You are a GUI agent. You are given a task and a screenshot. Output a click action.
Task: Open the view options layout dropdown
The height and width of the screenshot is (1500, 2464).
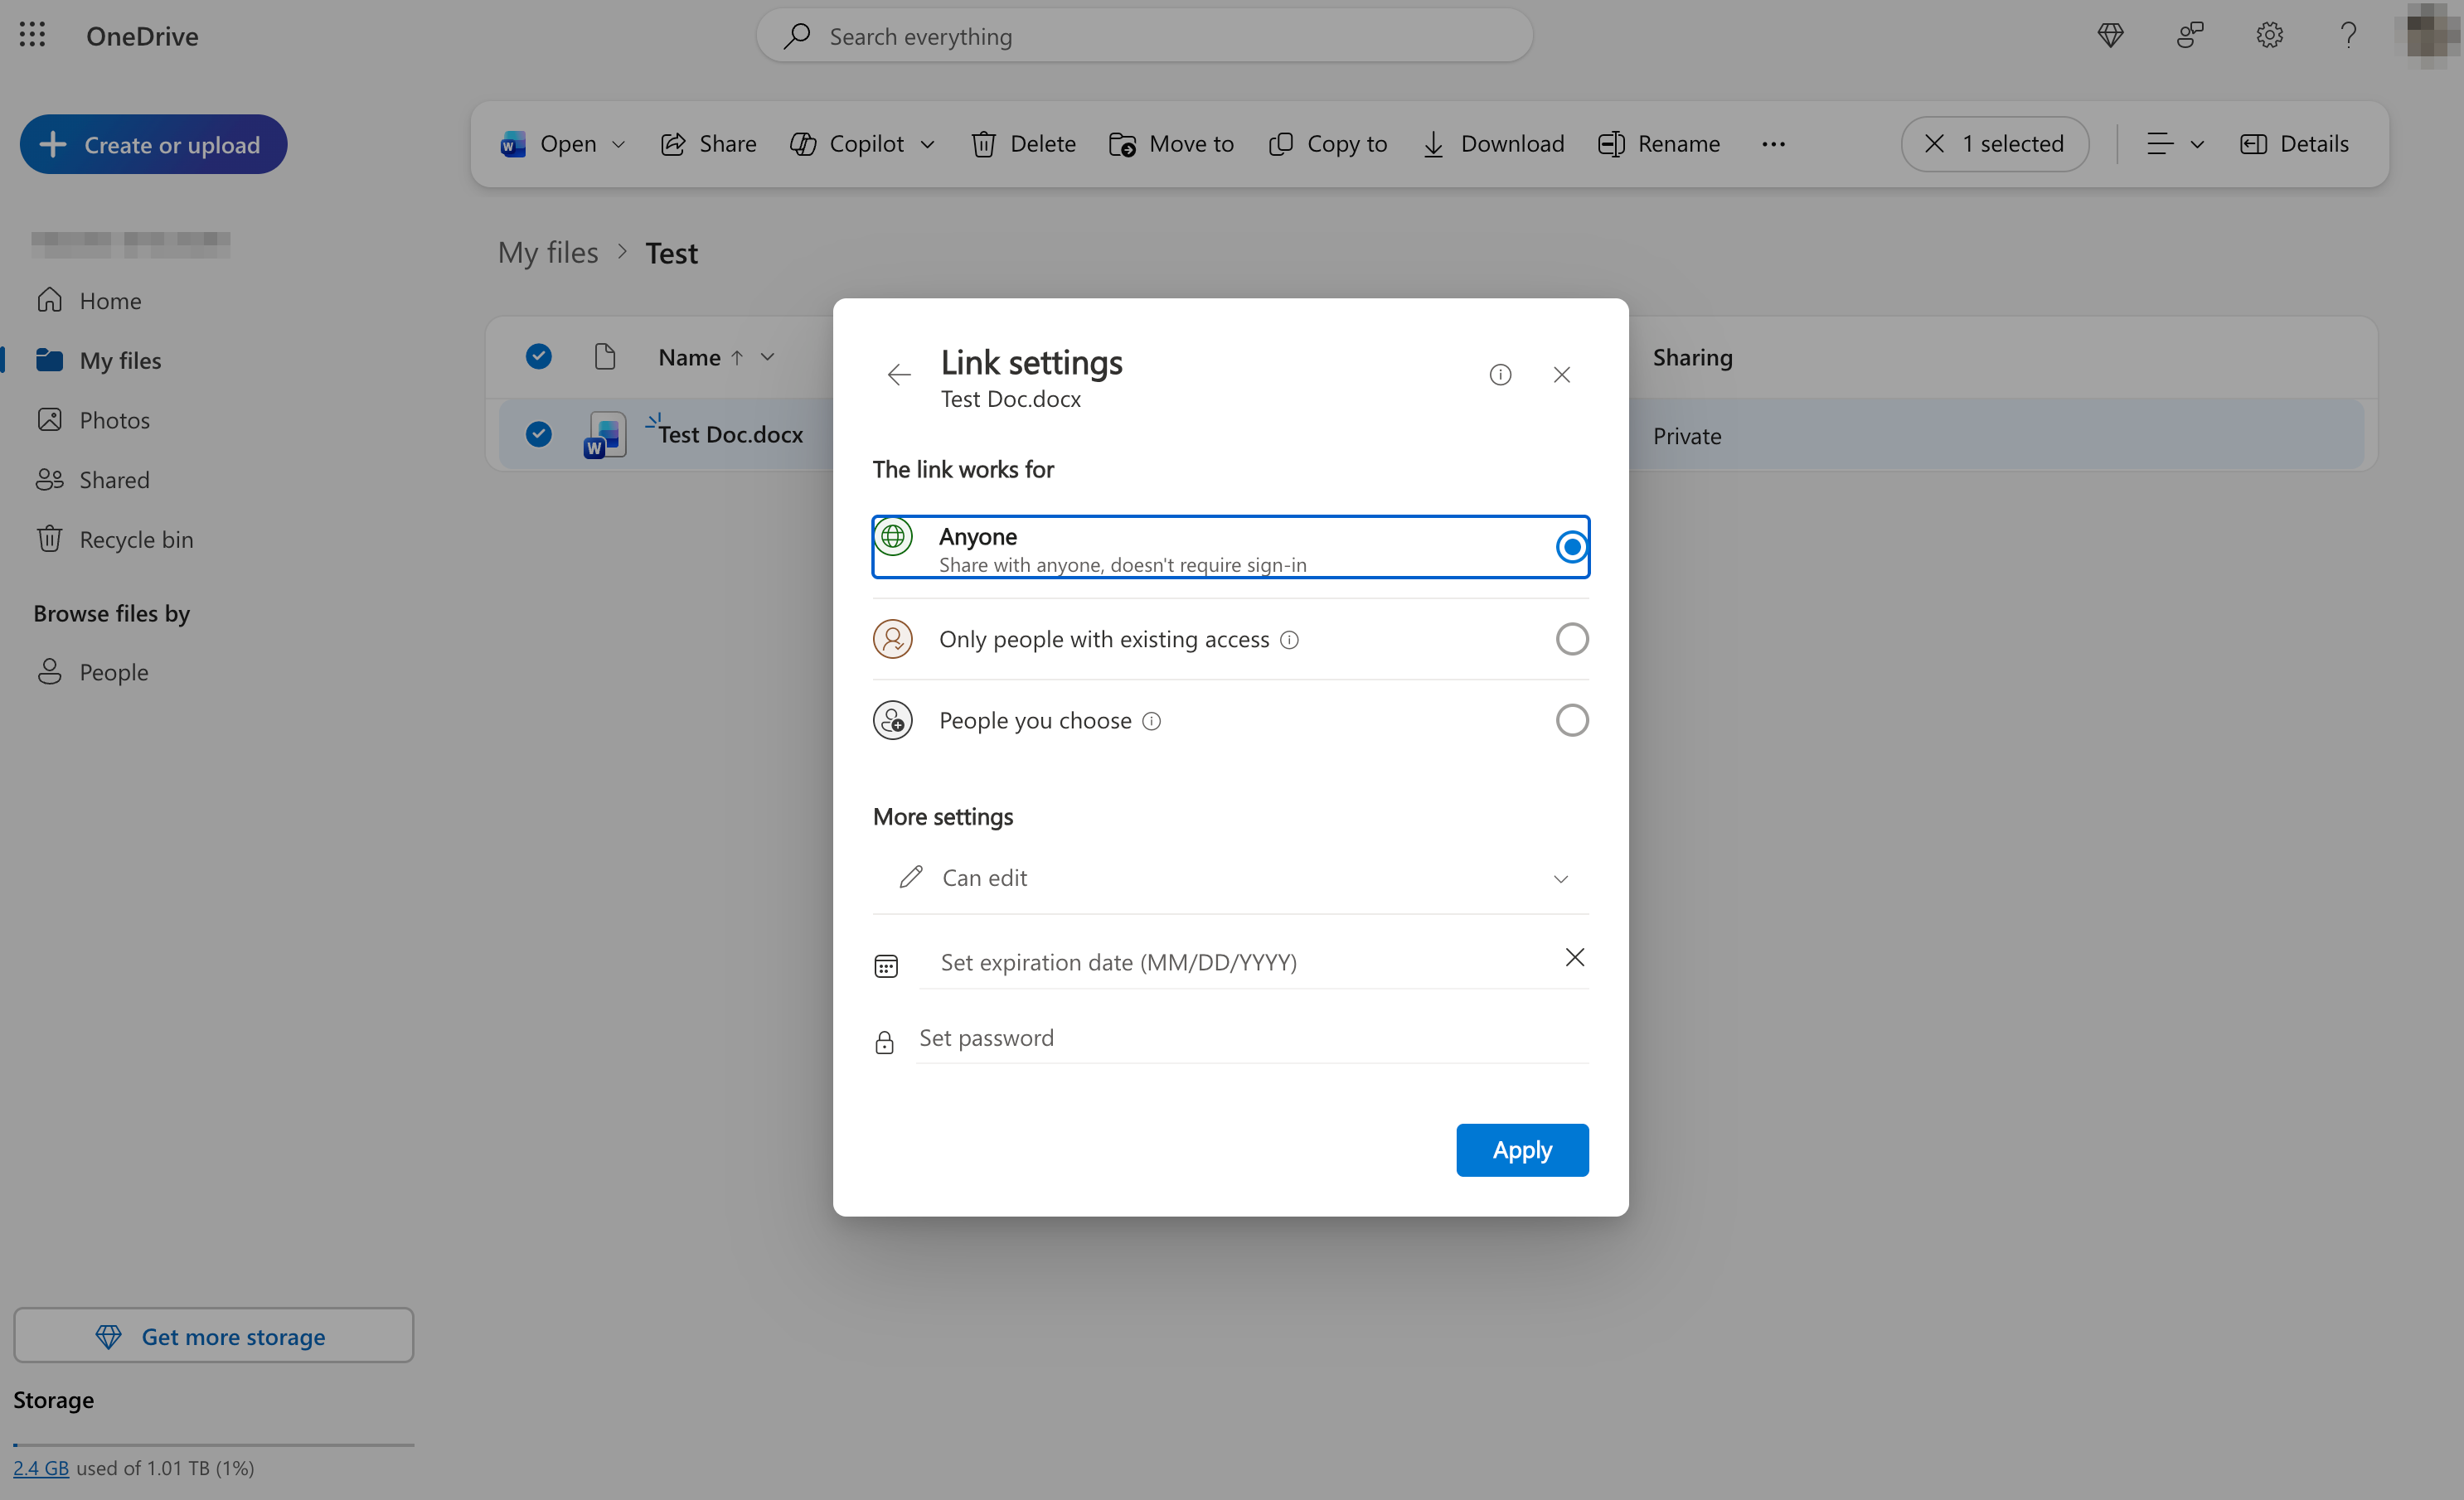tap(2175, 144)
